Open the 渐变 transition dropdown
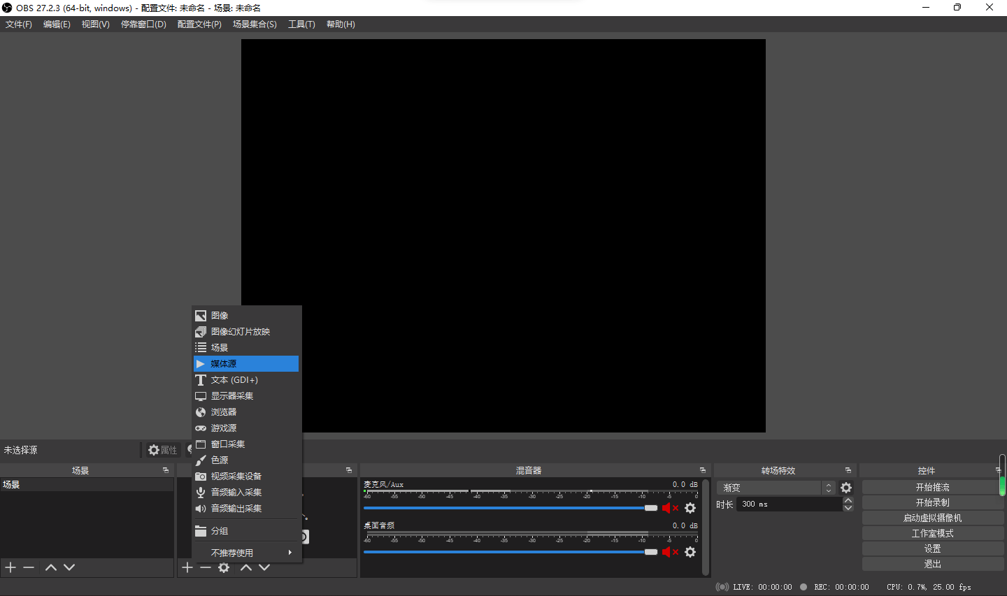 (x=776, y=488)
